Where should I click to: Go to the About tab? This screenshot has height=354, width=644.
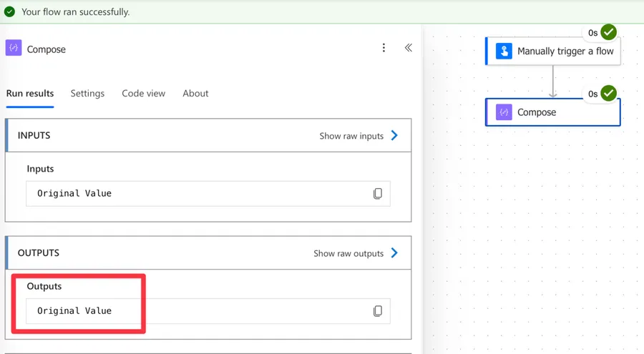click(195, 94)
